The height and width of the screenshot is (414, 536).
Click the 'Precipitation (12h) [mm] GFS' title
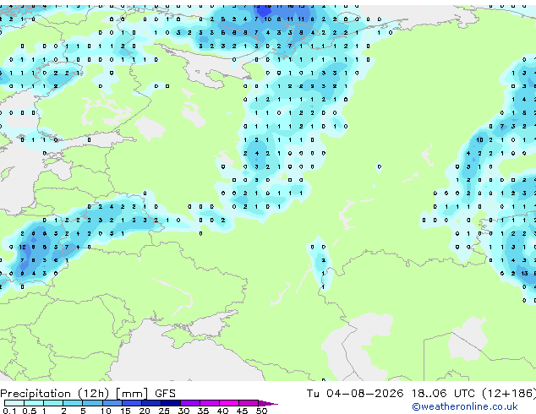(88, 394)
